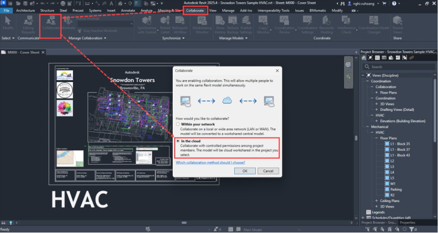Screen dimensions: 438x233
Task: Open the L1 - Block 35 floor plan
Action: point(400,144)
